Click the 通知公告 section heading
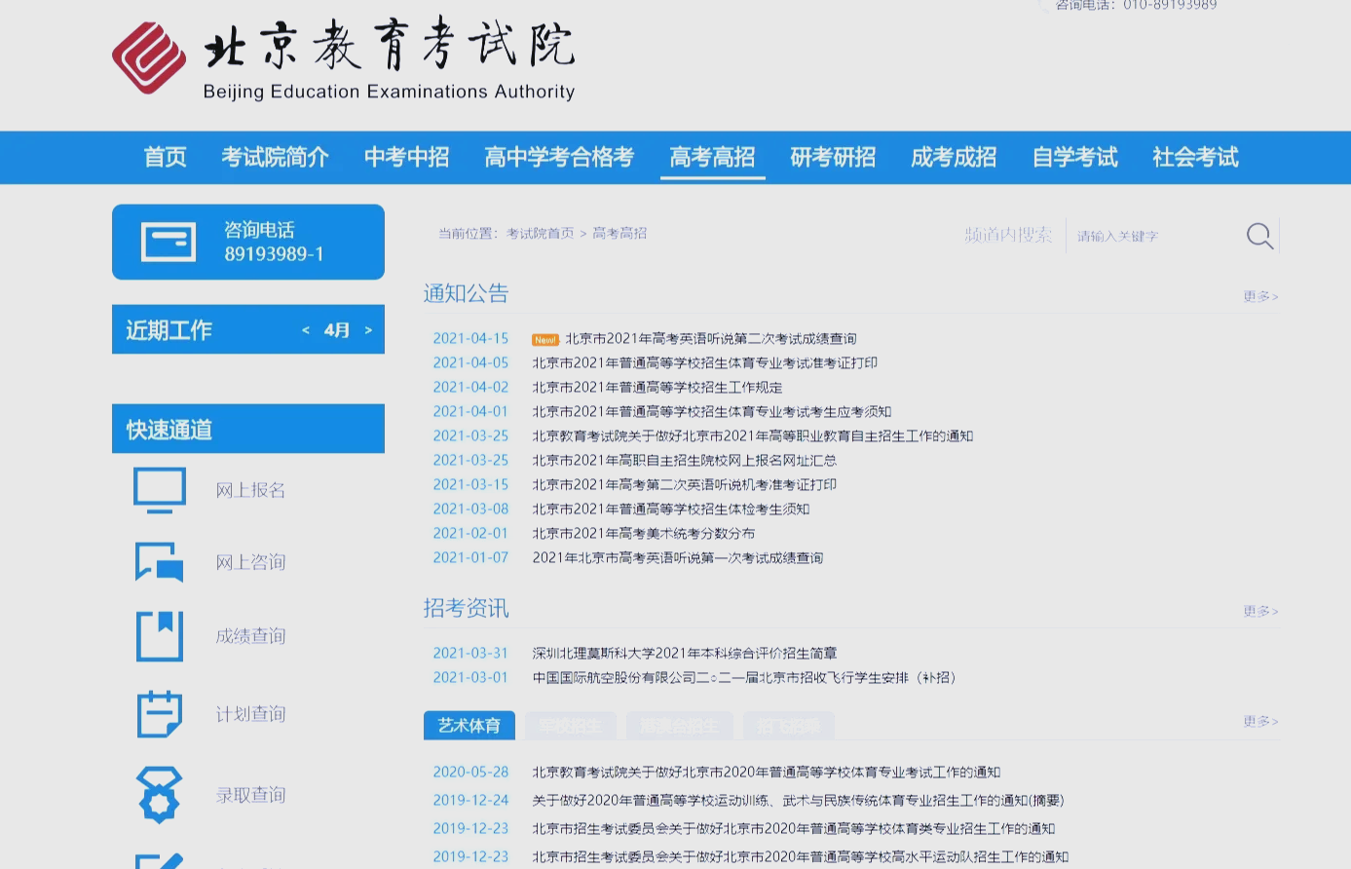 466,293
